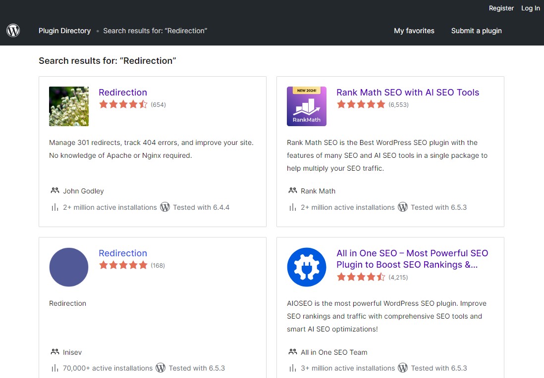
Task: Click authors icon beside All in One SEO Team
Action: coord(293,352)
